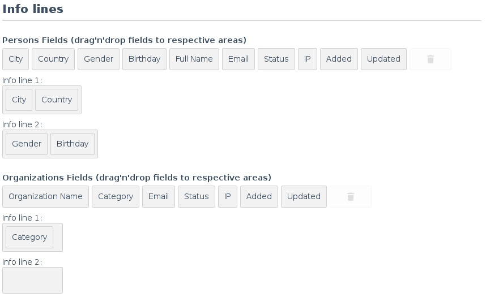The width and height of the screenshot is (486, 297).
Task: Click the Persons fields trash icon
Action: [430, 59]
